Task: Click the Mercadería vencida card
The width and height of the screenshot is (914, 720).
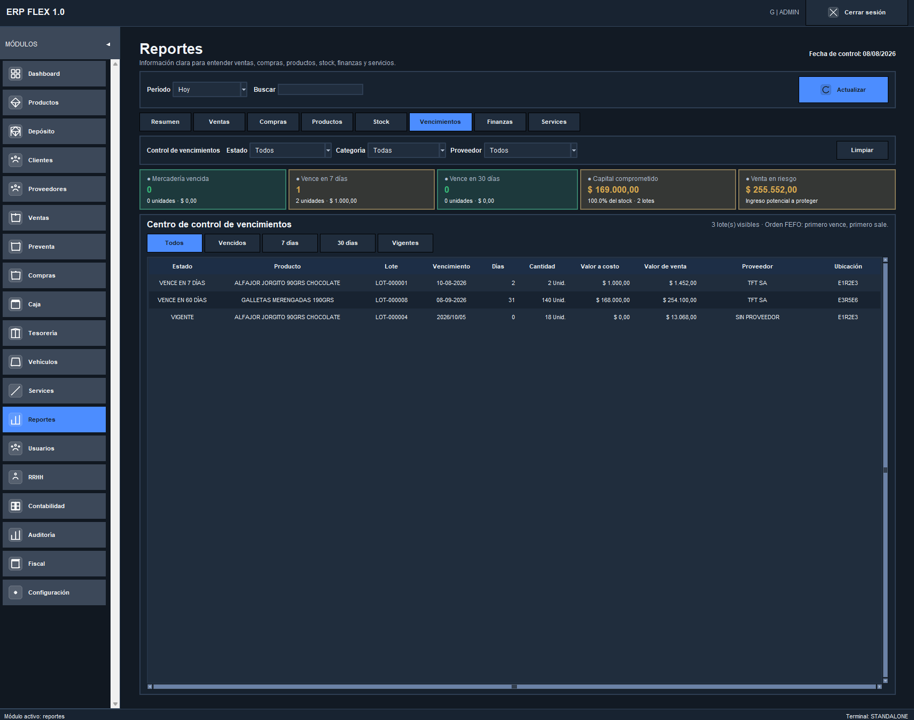Action: pyautogui.click(x=213, y=189)
